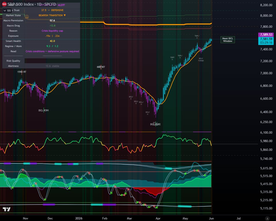
Task: Click the 'Crisis conditions — defensive posture required' text
Action: pos(52,51)
